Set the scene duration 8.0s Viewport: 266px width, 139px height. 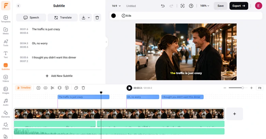pyautogui.click(x=127, y=16)
